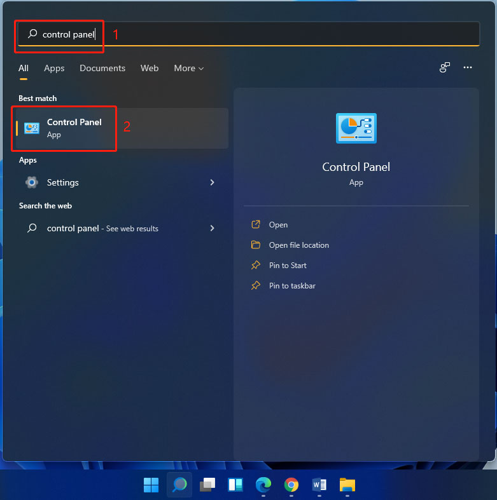Click the Search icon on the taskbar
The width and height of the screenshot is (497, 500).
[x=179, y=485]
